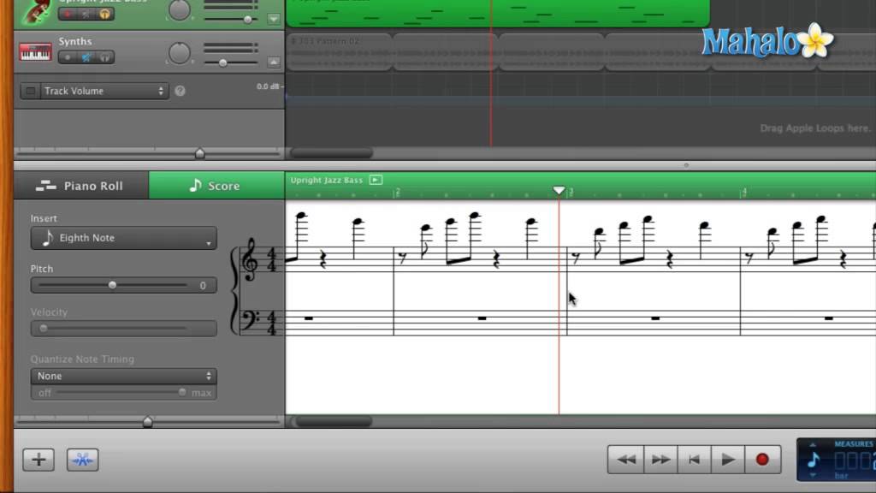Collapse the Synths automation lane triangle

coord(274,62)
